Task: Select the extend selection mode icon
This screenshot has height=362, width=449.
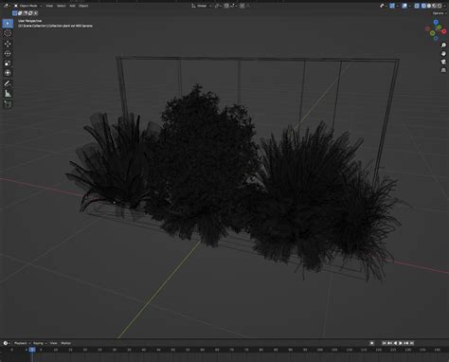Action: tap(20, 13)
